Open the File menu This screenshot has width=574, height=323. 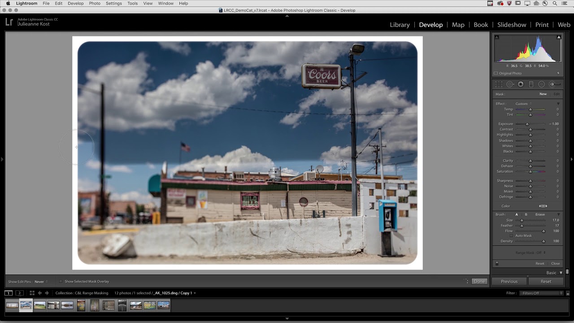point(46,3)
